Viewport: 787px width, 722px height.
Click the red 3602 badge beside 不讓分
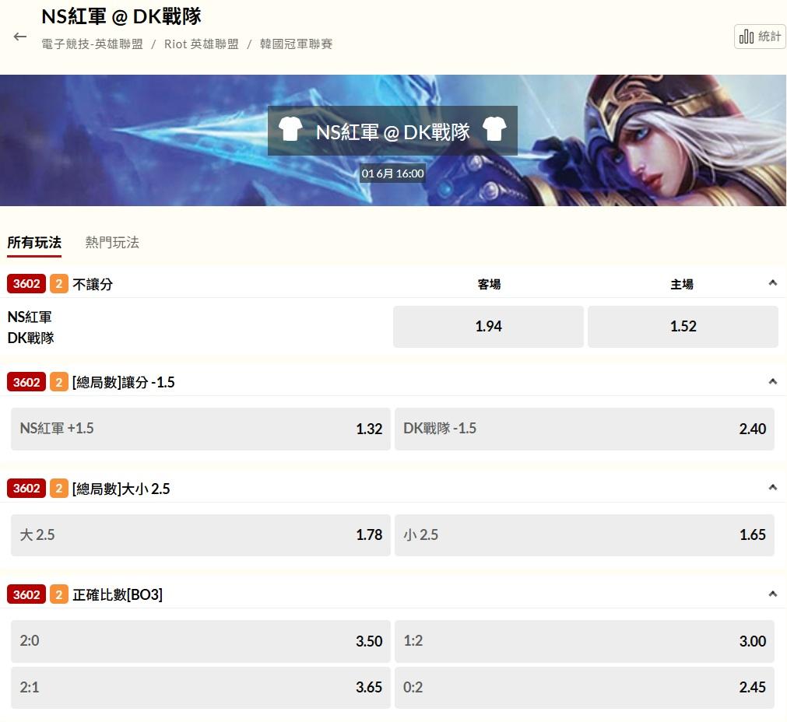coord(26,284)
